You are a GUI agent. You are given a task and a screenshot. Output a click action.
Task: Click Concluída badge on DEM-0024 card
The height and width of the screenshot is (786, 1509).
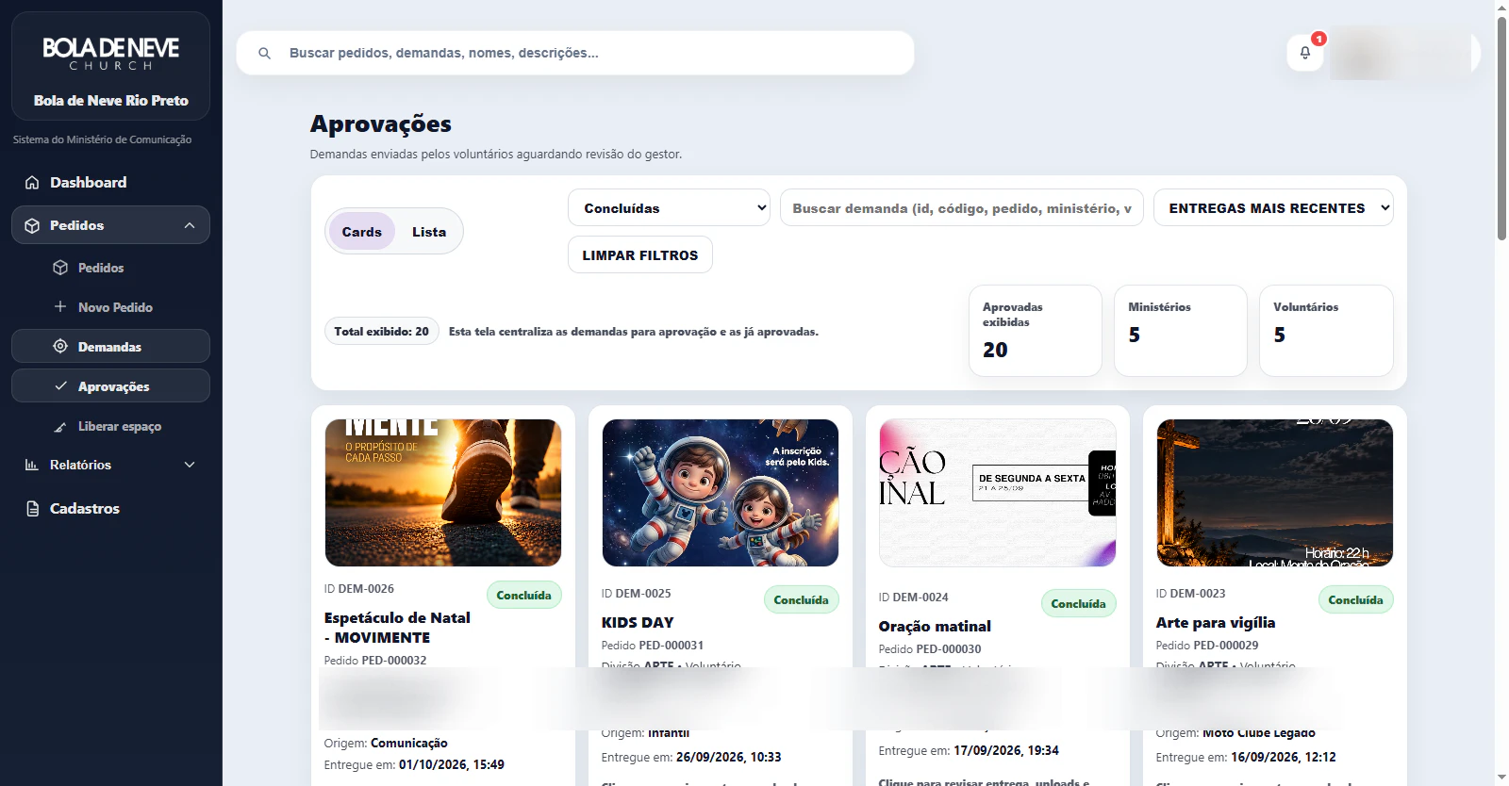tap(1079, 603)
